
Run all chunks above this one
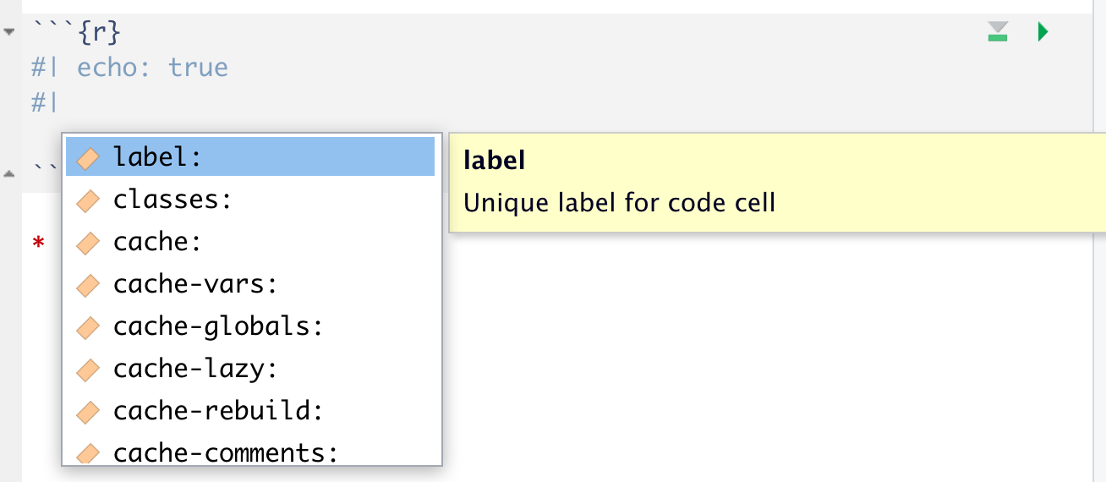[998, 33]
